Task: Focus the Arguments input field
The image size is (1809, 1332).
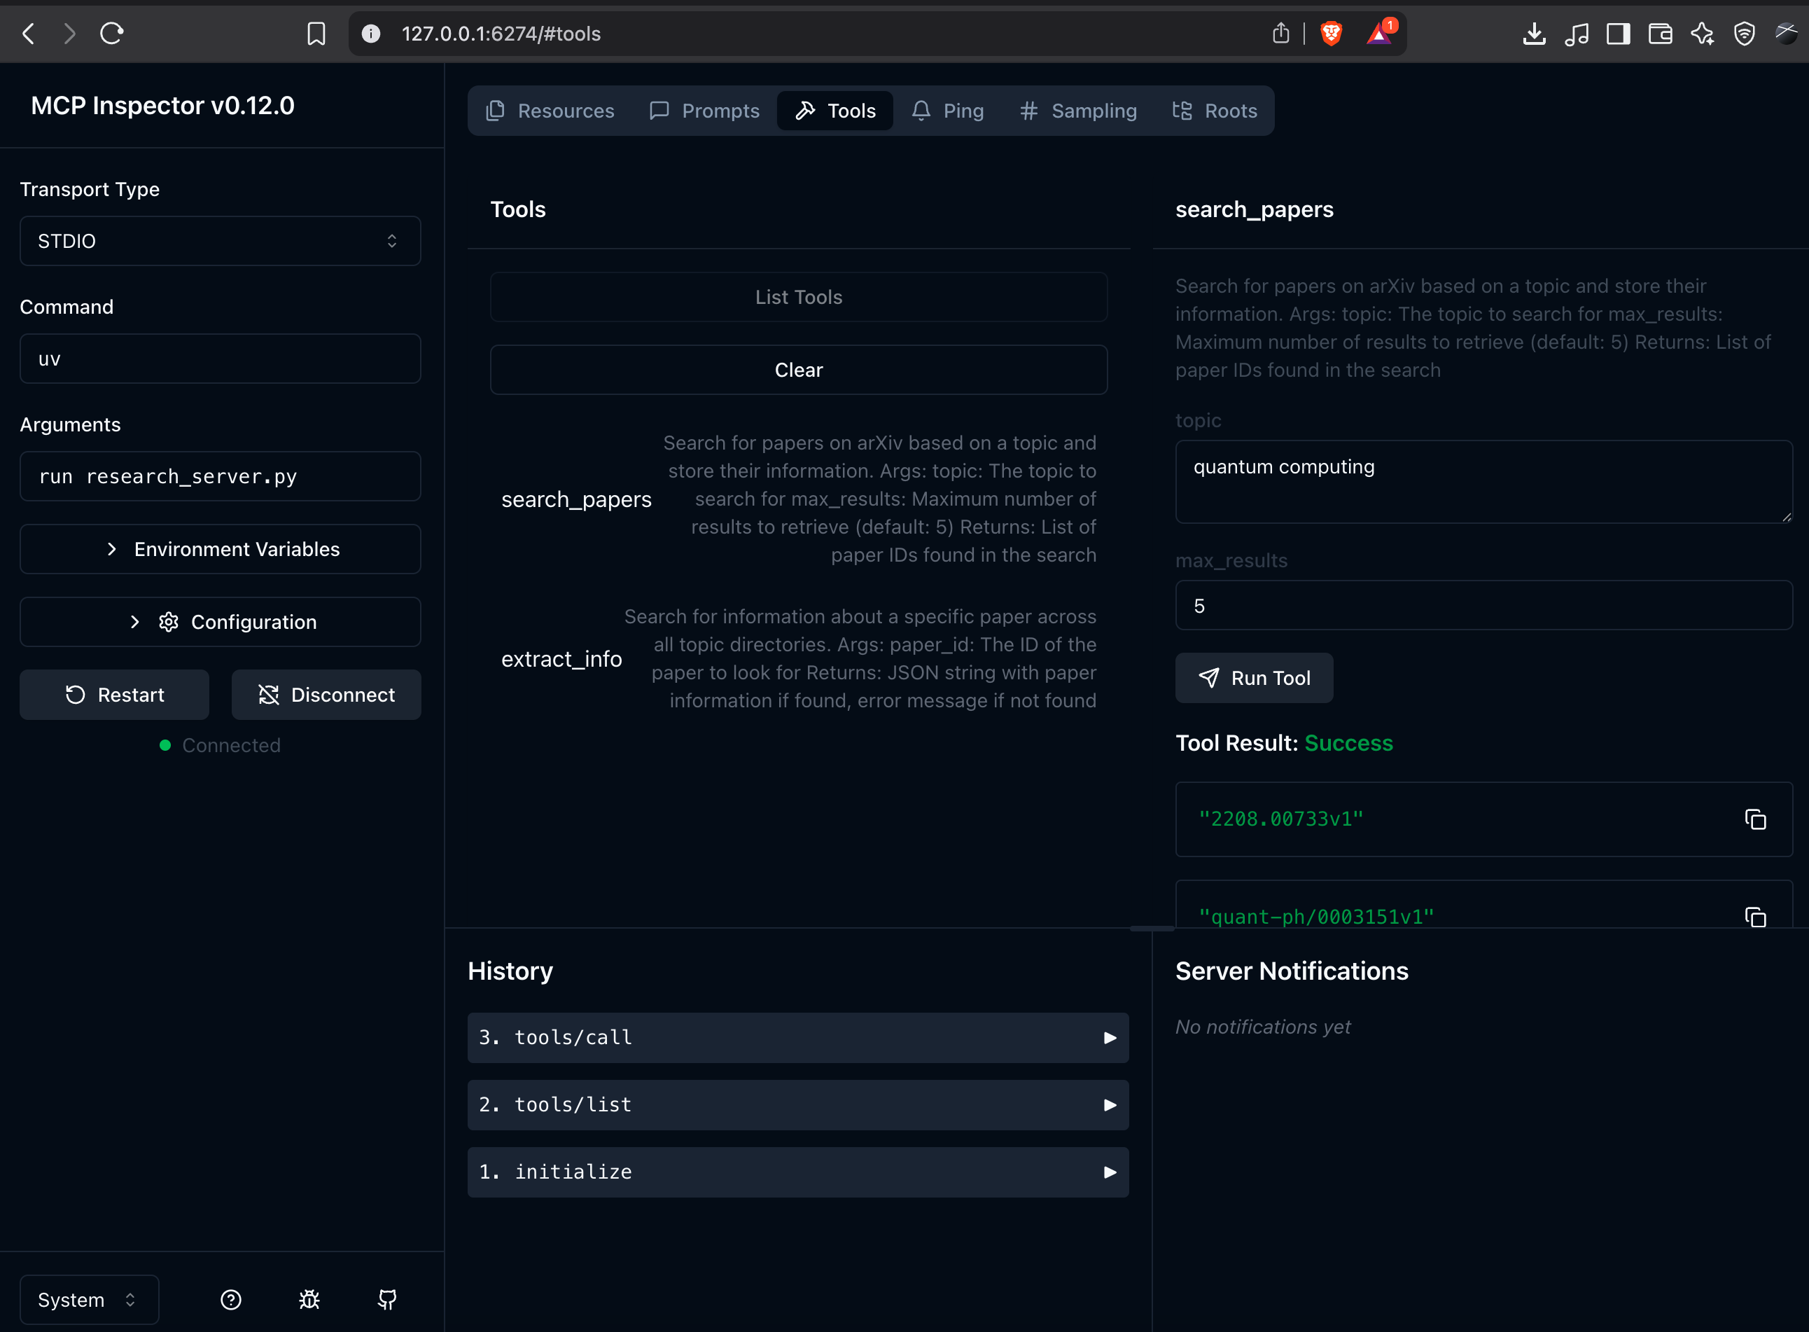Action: click(220, 476)
